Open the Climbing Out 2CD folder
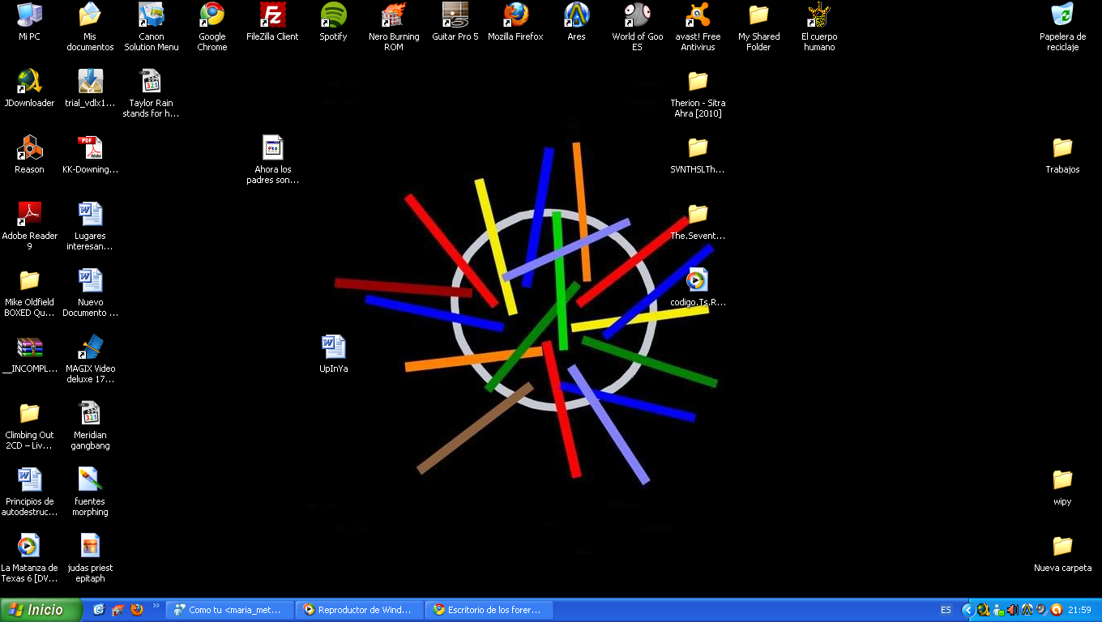The image size is (1102, 622). click(x=30, y=426)
